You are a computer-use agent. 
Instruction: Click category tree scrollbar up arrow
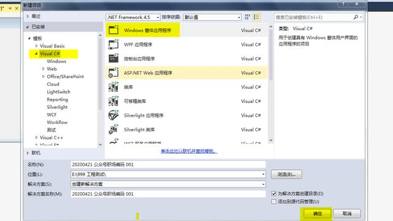(100, 36)
